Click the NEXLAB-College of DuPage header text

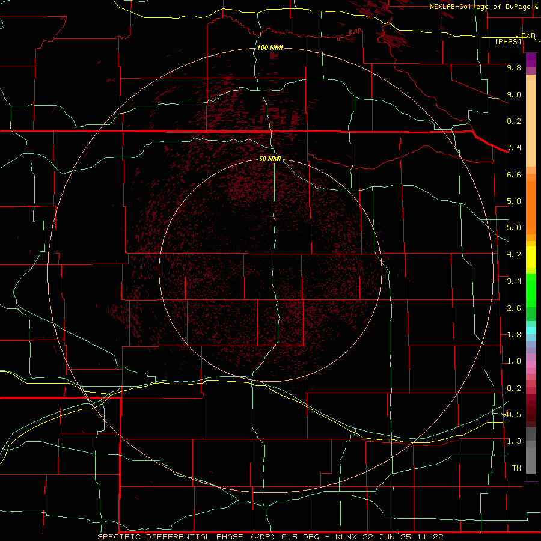click(x=480, y=7)
